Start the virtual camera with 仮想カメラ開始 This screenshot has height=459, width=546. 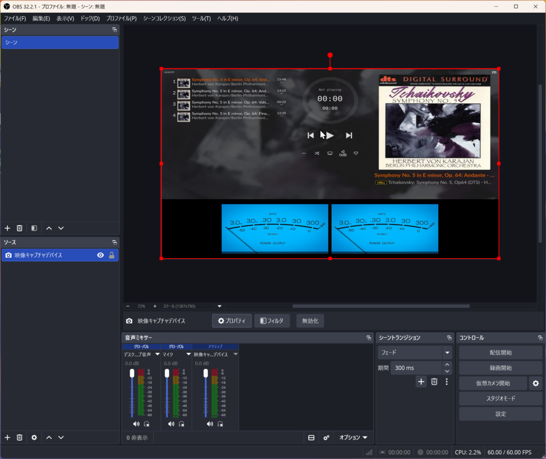[493, 383]
